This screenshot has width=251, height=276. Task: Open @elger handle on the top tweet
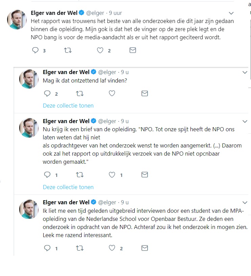[x=95, y=13]
